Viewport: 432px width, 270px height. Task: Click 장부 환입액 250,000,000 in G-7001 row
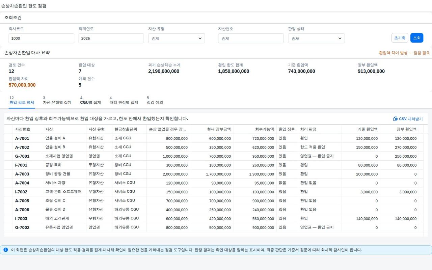tap(406, 156)
